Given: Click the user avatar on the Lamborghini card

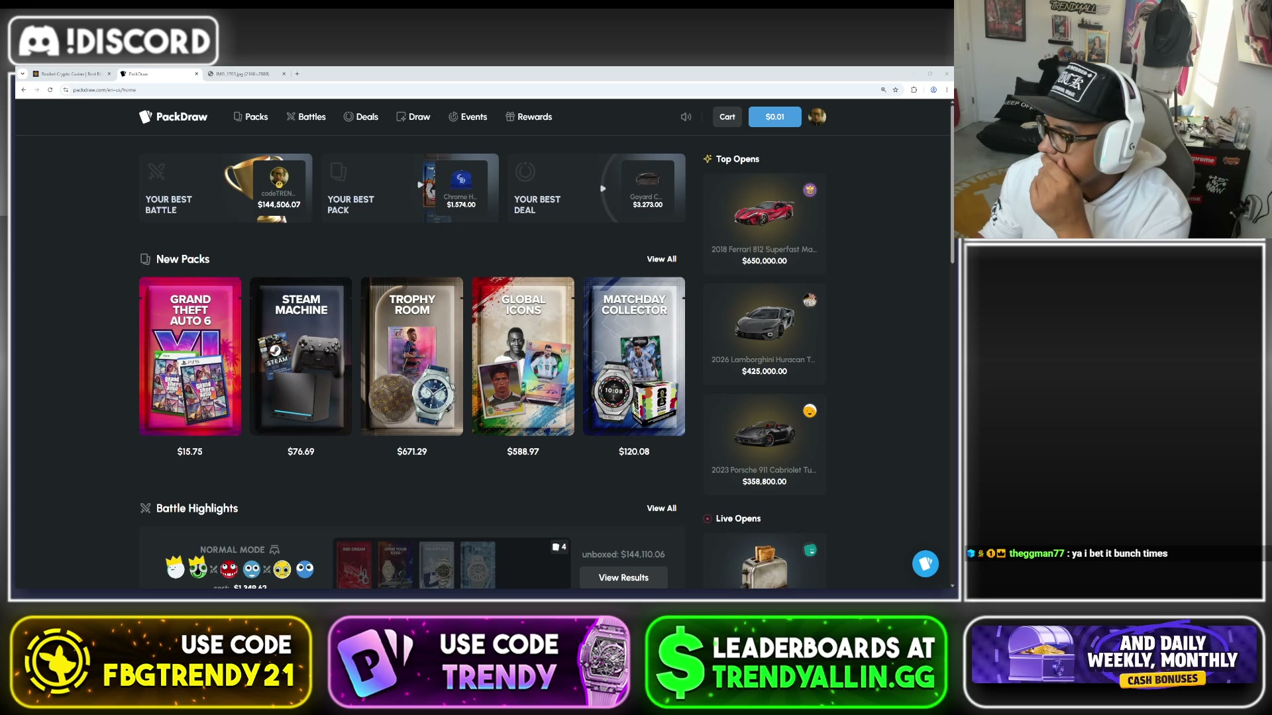Looking at the screenshot, I should 810,301.
